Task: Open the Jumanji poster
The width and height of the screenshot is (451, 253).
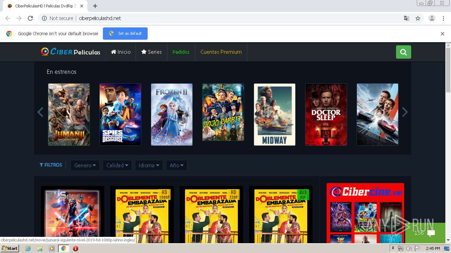Action: coord(69,115)
